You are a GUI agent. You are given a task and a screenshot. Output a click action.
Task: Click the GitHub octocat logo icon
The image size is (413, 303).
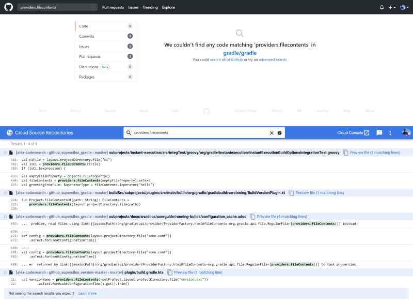click(7, 7)
